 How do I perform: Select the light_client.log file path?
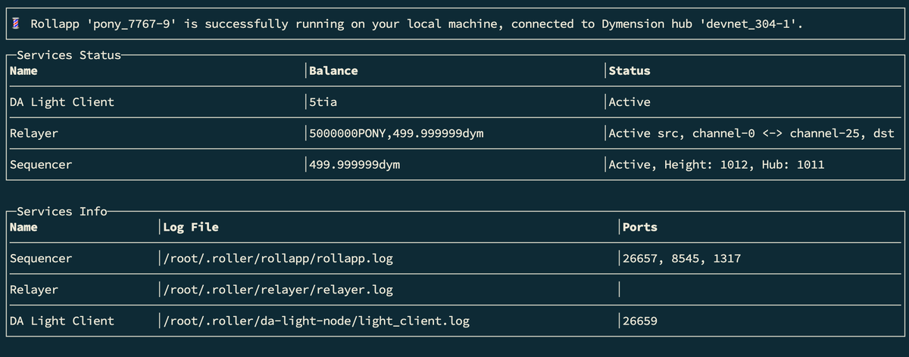tap(317, 321)
